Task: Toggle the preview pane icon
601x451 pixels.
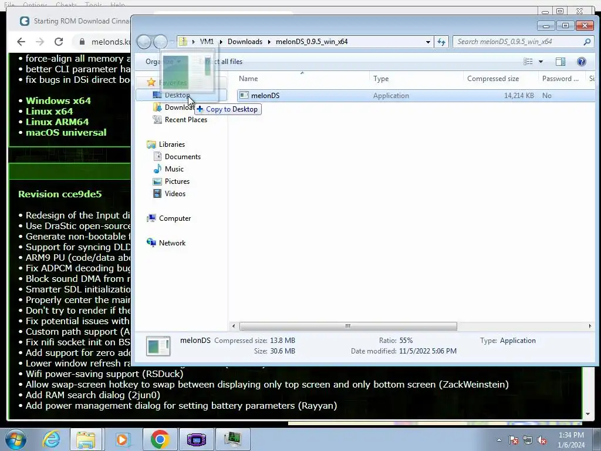Action: [x=561, y=61]
